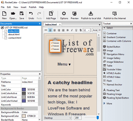Open the Options gear
This screenshot has width=133, height=121.
click(x=64, y=15)
